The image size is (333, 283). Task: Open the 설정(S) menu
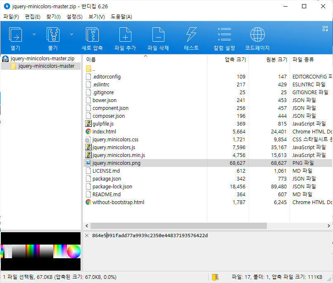(x=74, y=17)
